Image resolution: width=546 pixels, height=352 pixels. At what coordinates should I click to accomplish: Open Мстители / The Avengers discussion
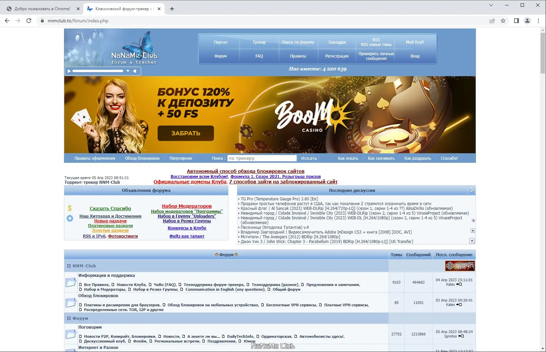pyautogui.click(x=290, y=237)
